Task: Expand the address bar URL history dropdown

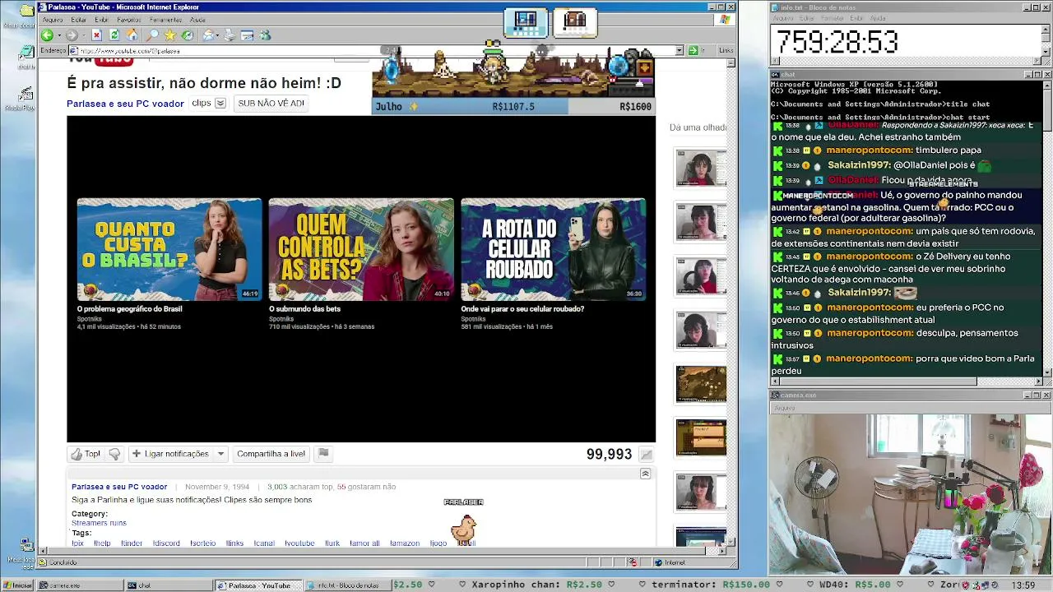Action: click(680, 50)
